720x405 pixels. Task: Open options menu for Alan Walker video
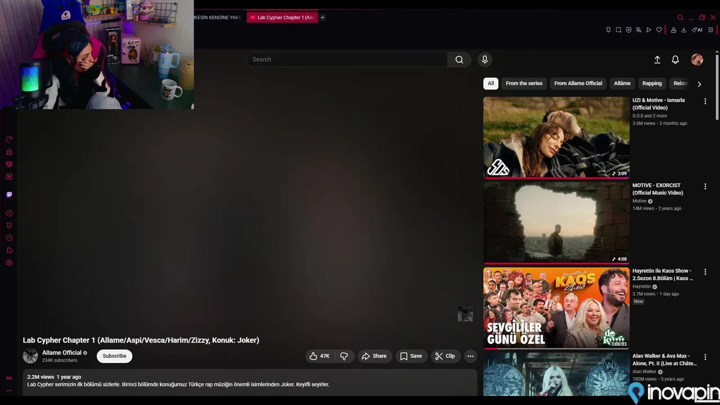coord(705,357)
